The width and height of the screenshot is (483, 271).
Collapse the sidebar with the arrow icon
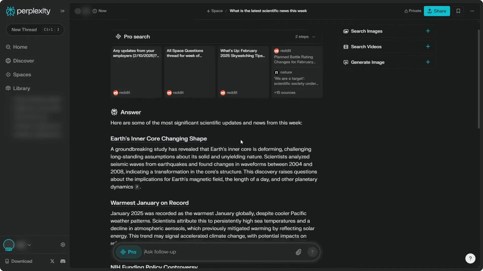coord(62,11)
